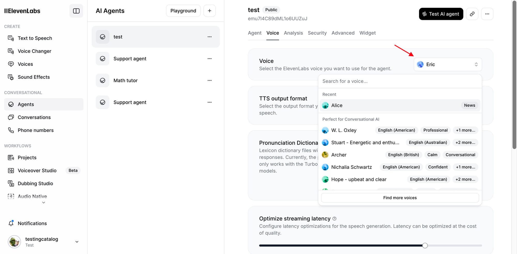Open the test agent header ellipsis menu
517x254 pixels.
pos(487,14)
